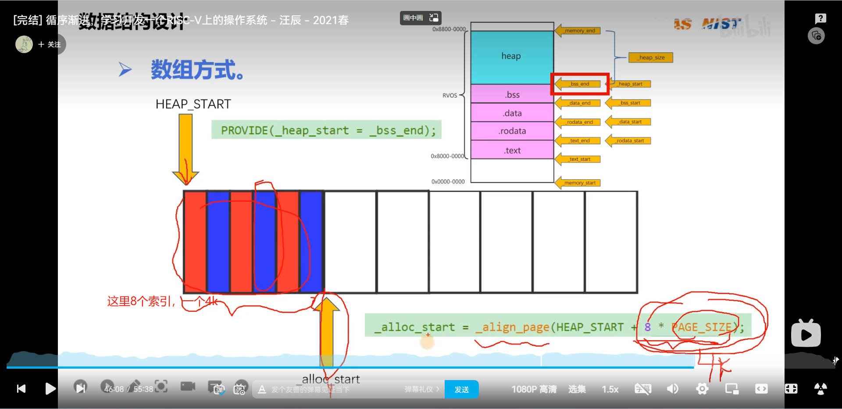Follow the uploader via + 关注
This screenshot has width=842, height=409.
click(50, 44)
